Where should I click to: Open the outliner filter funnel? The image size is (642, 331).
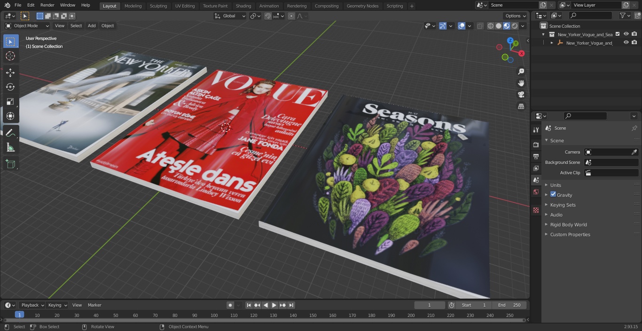[623, 15]
